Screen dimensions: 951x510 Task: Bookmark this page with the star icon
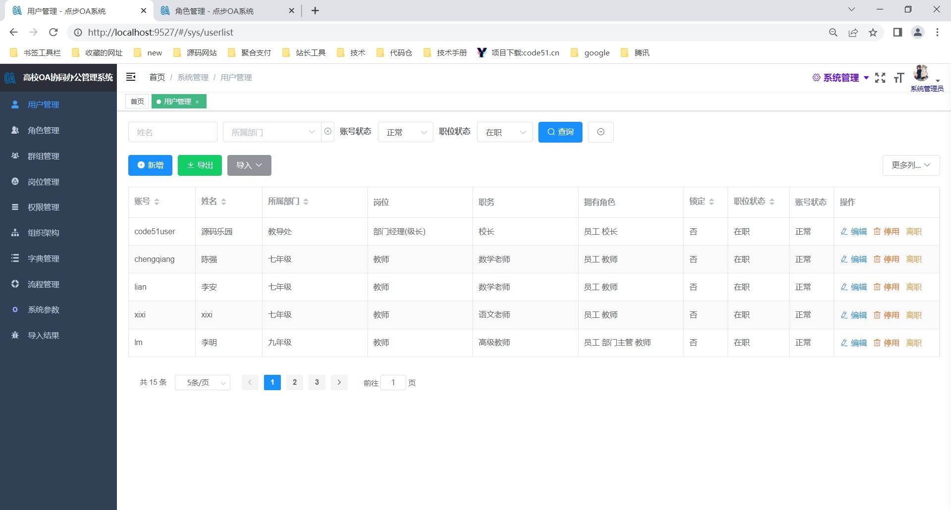click(x=873, y=32)
